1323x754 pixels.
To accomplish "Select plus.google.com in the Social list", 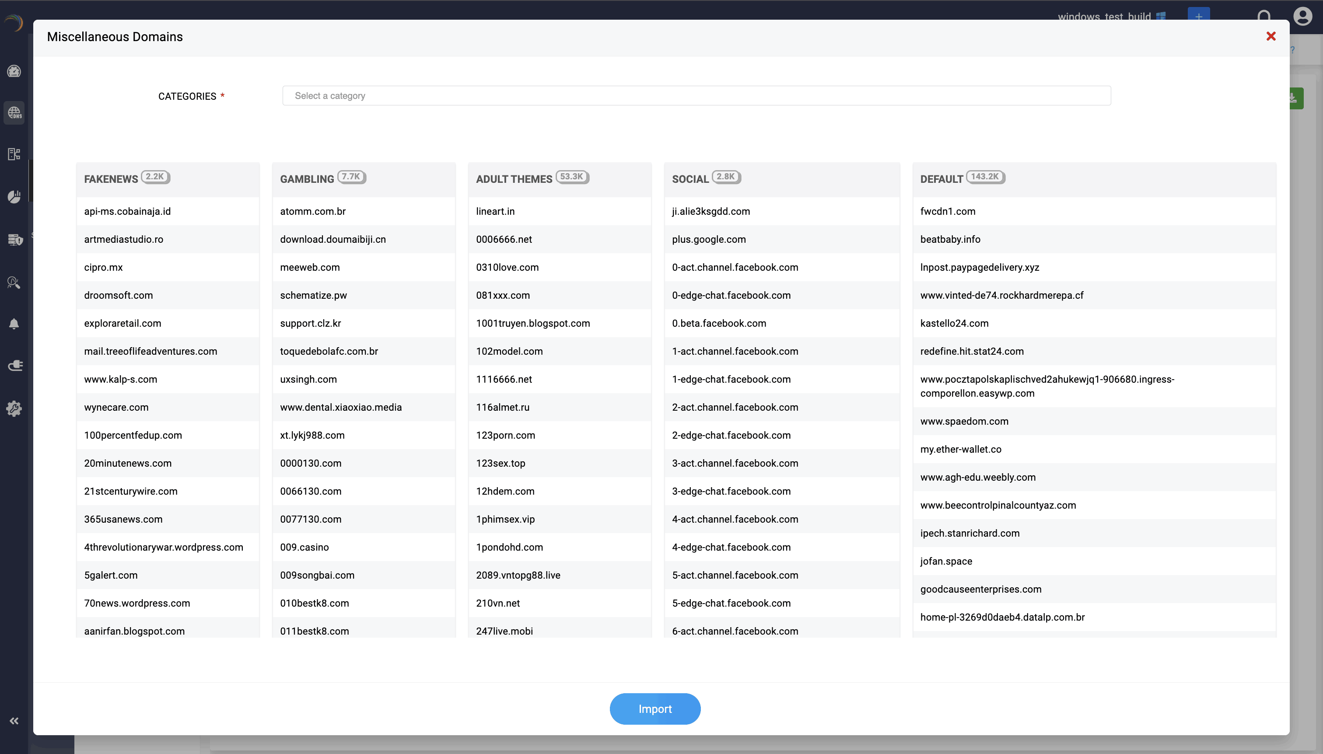I will (x=709, y=239).
